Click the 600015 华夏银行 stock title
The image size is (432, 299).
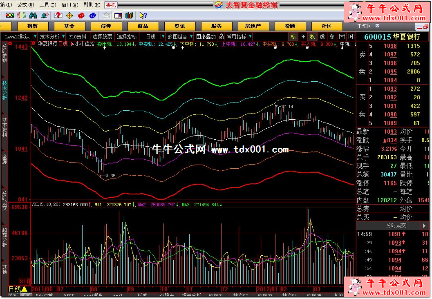tap(392, 37)
